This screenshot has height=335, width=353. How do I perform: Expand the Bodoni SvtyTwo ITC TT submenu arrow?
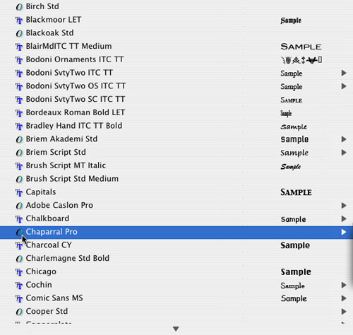tap(344, 73)
